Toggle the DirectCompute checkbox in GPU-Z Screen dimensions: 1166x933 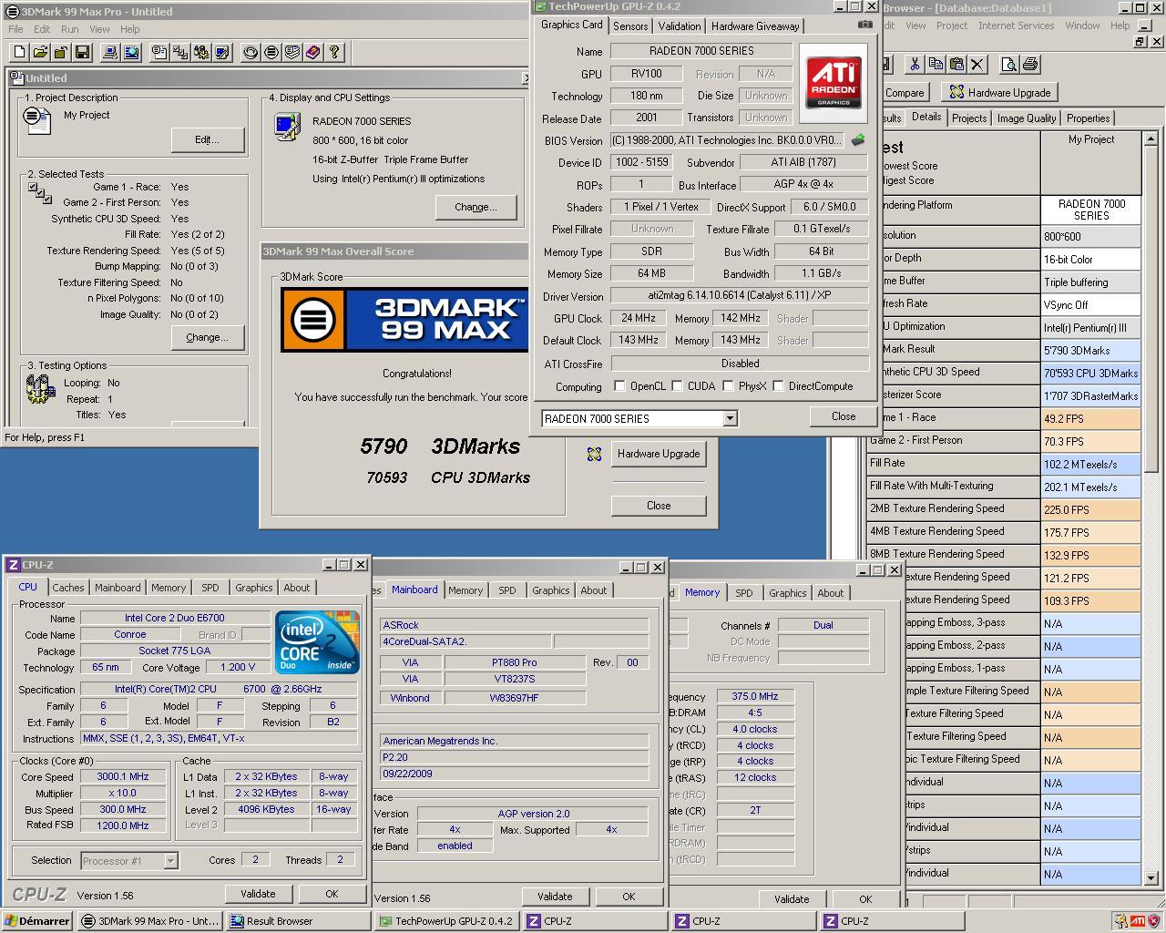778,386
